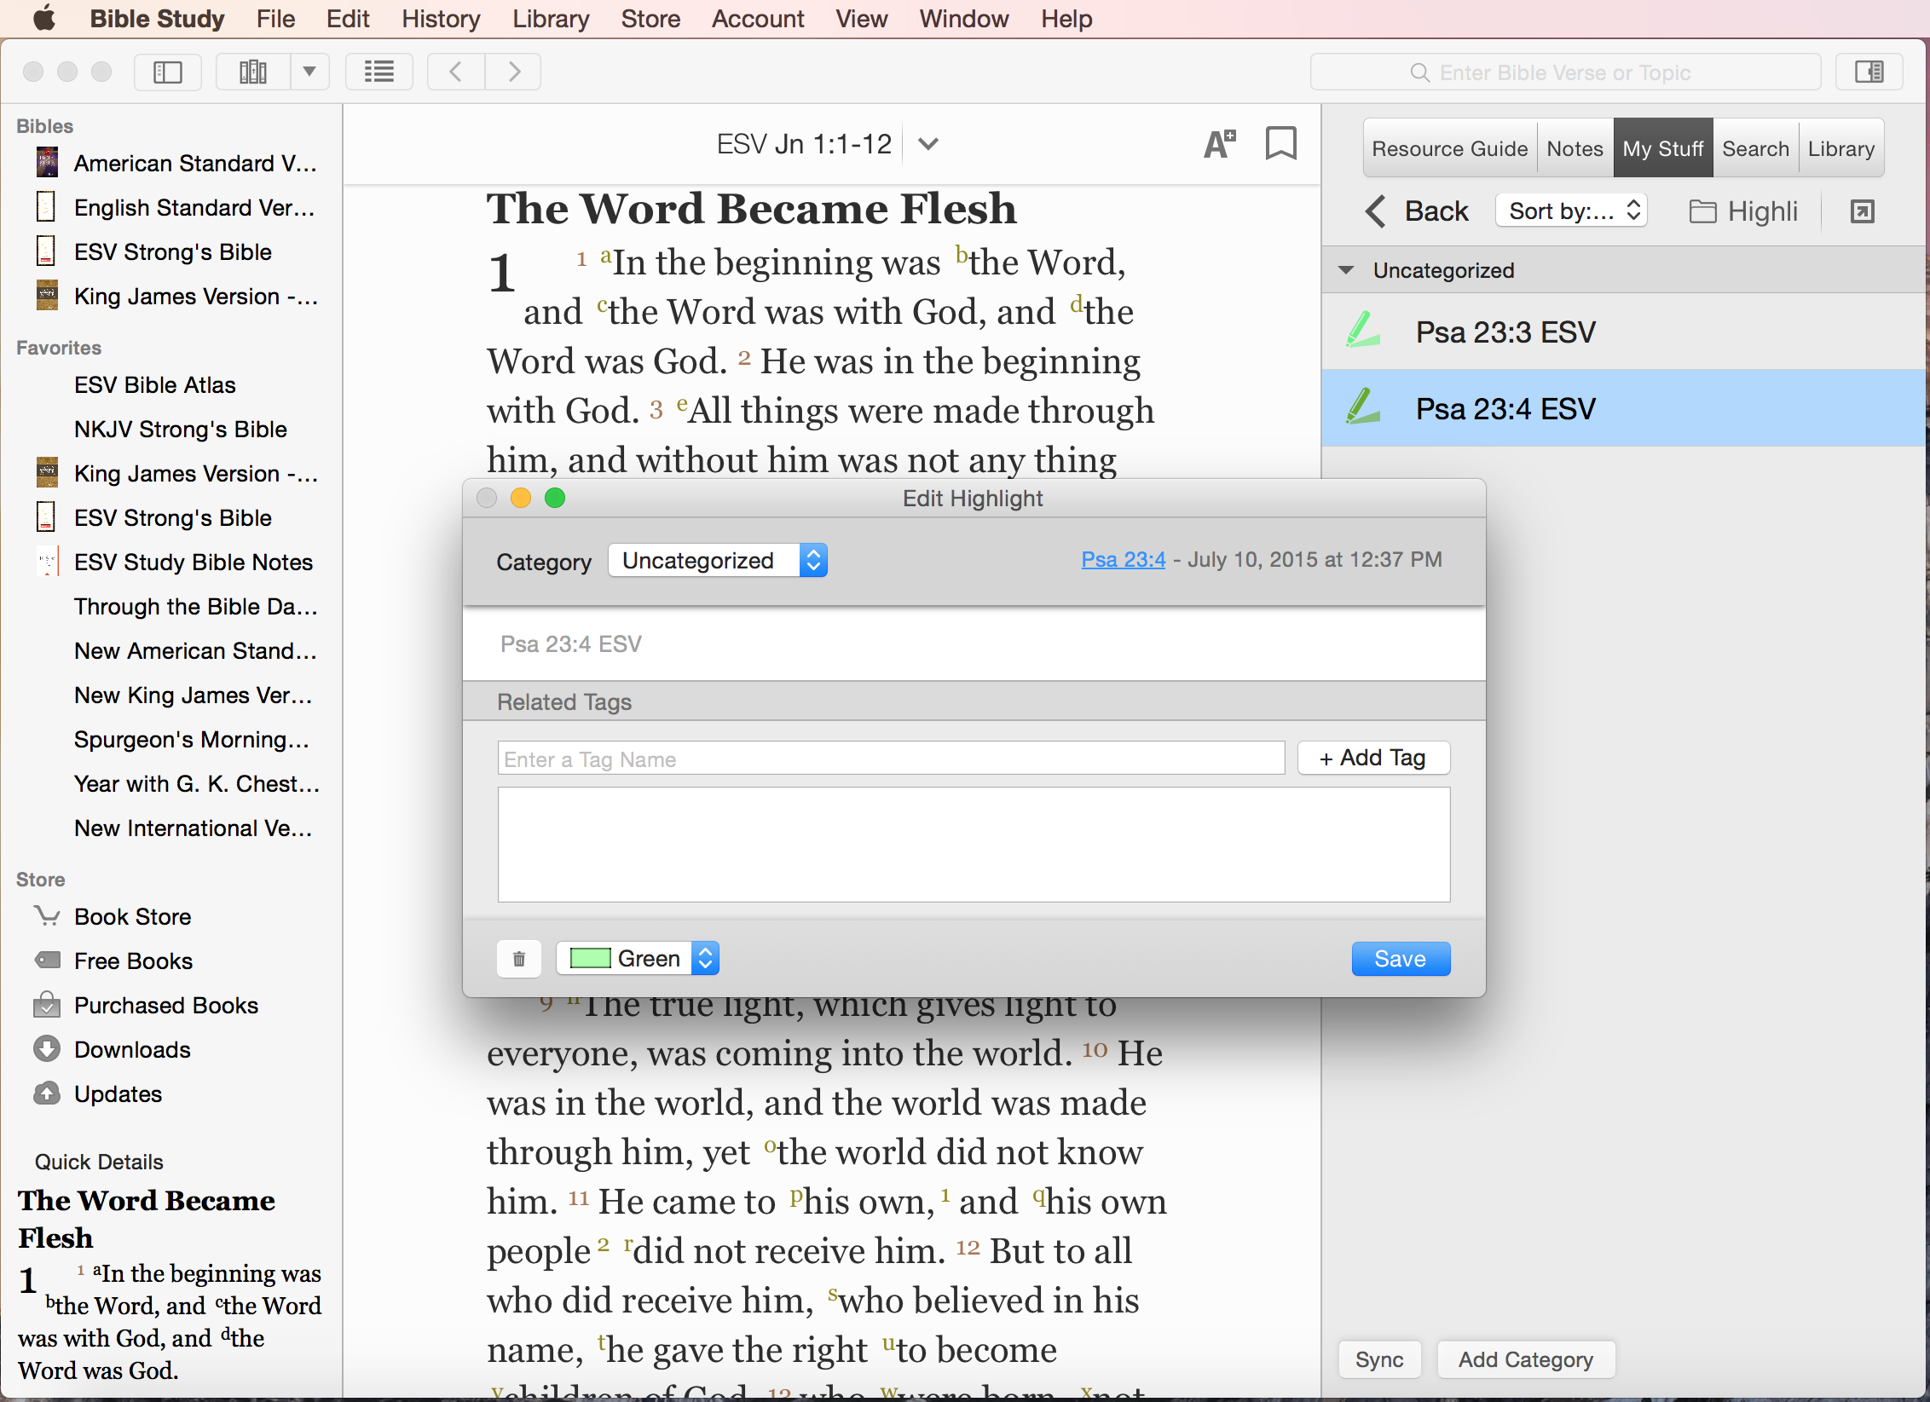Open the Category dropdown in Edit Highlight
The width and height of the screenshot is (1930, 1402).
pos(718,560)
